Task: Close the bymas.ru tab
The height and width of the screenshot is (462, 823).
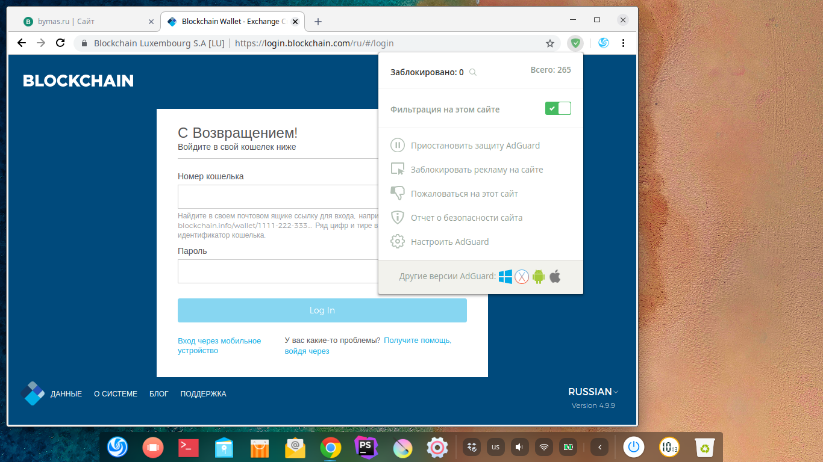Action: (151, 22)
